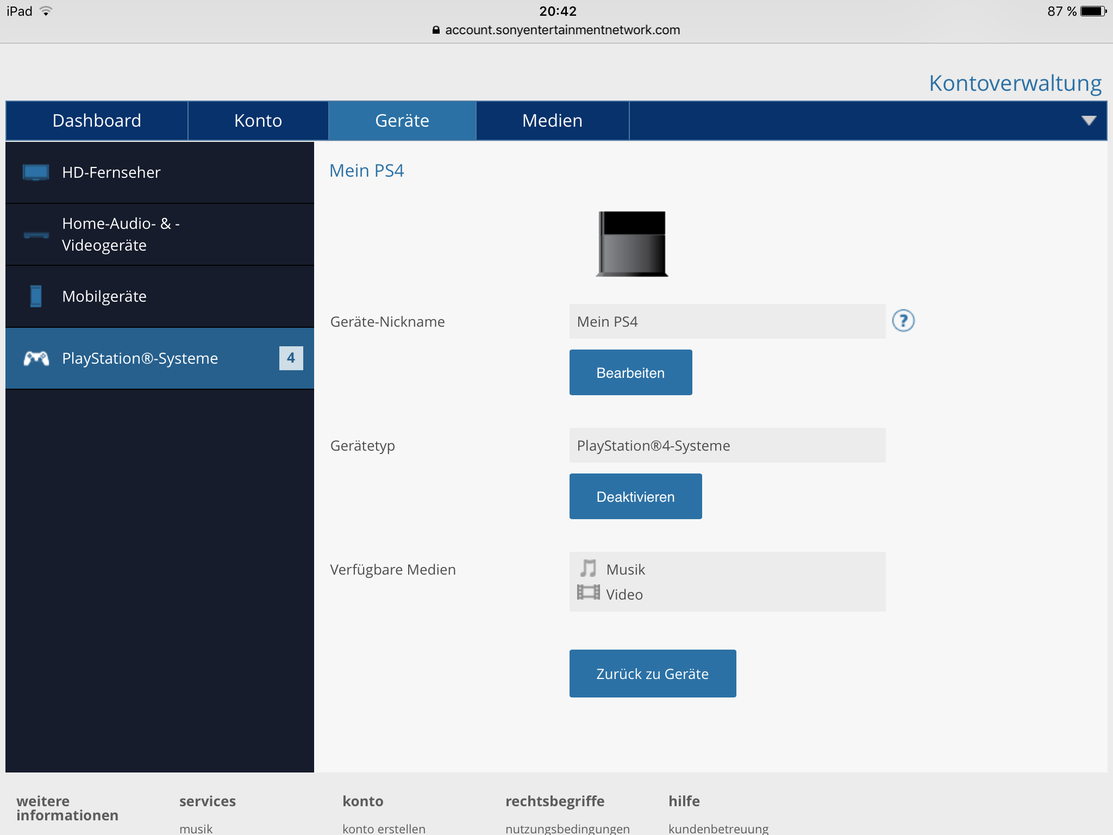Click the HD-Fernseher TV icon
This screenshot has width=1113, height=835.
pos(36,172)
